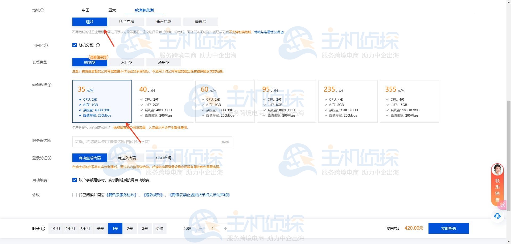
Task: Click the info icon beside 可用区
Action: point(46,45)
